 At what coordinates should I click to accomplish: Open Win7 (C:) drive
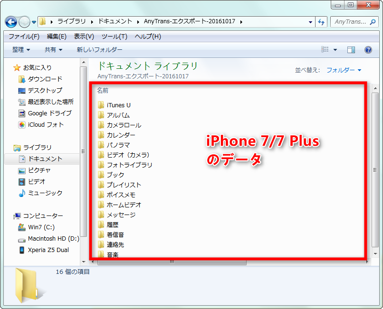tap(36, 227)
